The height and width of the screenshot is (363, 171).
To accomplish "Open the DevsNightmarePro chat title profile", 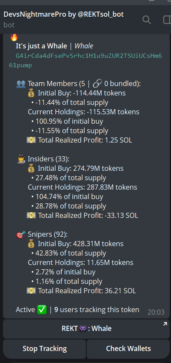I will [x=64, y=15].
